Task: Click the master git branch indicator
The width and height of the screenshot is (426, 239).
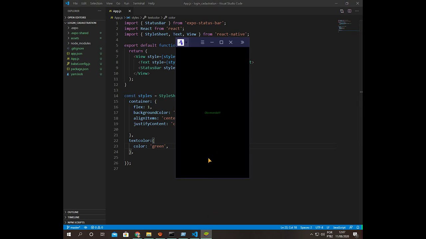Action: 73,227
